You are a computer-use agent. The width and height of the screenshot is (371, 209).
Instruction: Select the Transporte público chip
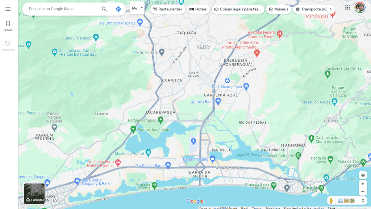pyautogui.click(x=311, y=9)
